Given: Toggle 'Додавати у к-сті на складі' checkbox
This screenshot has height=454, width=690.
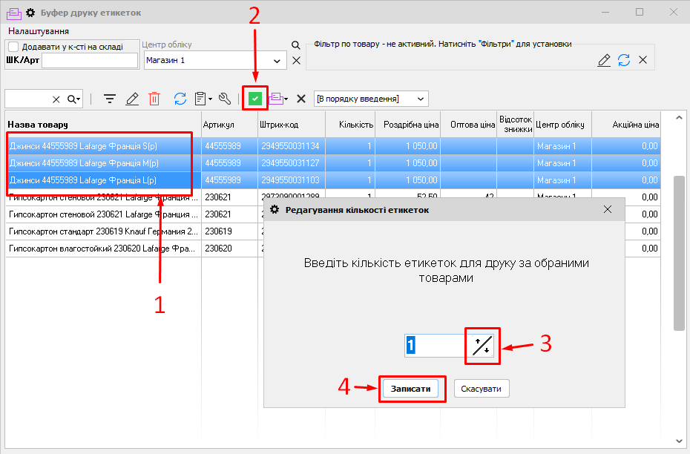Looking at the screenshot, I should coord(13,47).
